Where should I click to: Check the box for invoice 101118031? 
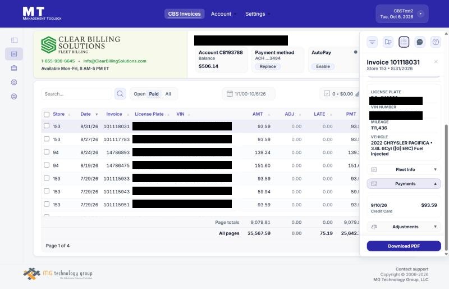point(47,126)
